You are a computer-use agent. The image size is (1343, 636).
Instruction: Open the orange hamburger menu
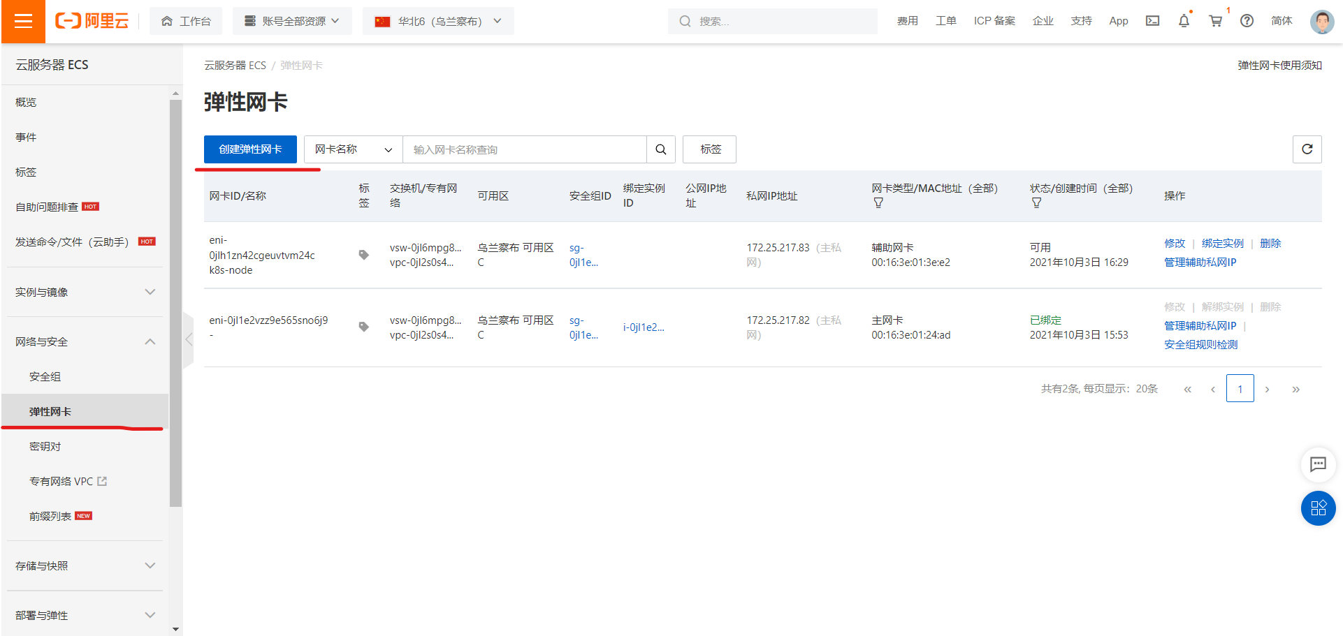click(23, 21)
